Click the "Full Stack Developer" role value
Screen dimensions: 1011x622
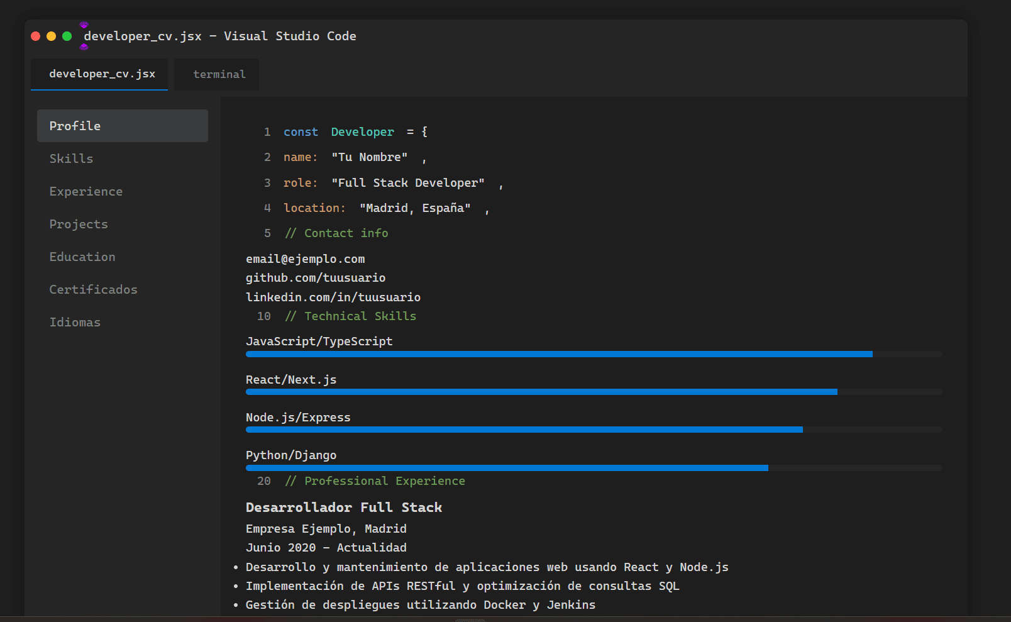[x=408, y=183]
